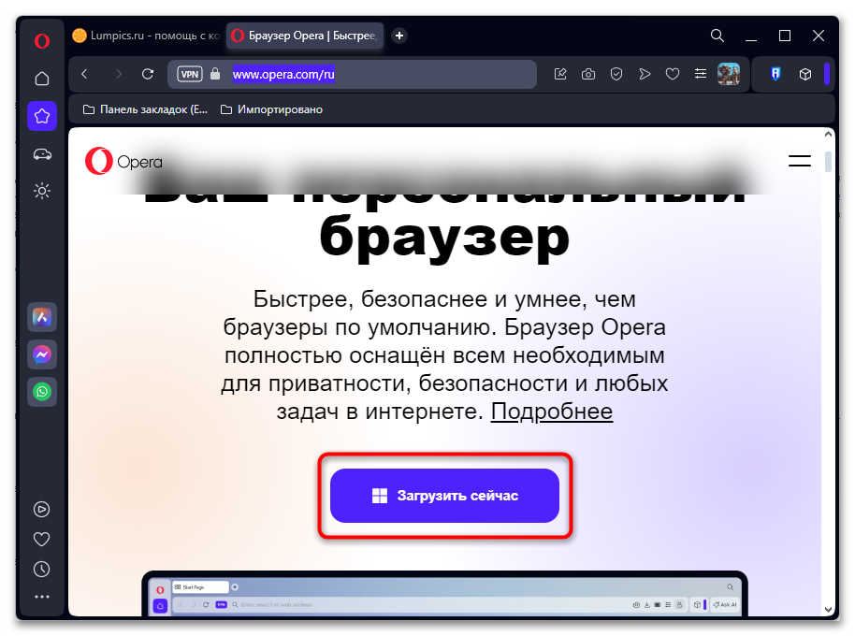Viewport: 855px width, 636px height.
Task: Open the GX Corner gamepad sidebar icon
Action: [42, 154]
